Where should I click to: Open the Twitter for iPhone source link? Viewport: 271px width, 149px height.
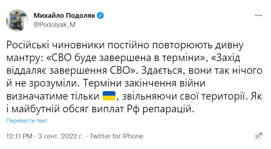click(116, 136)
